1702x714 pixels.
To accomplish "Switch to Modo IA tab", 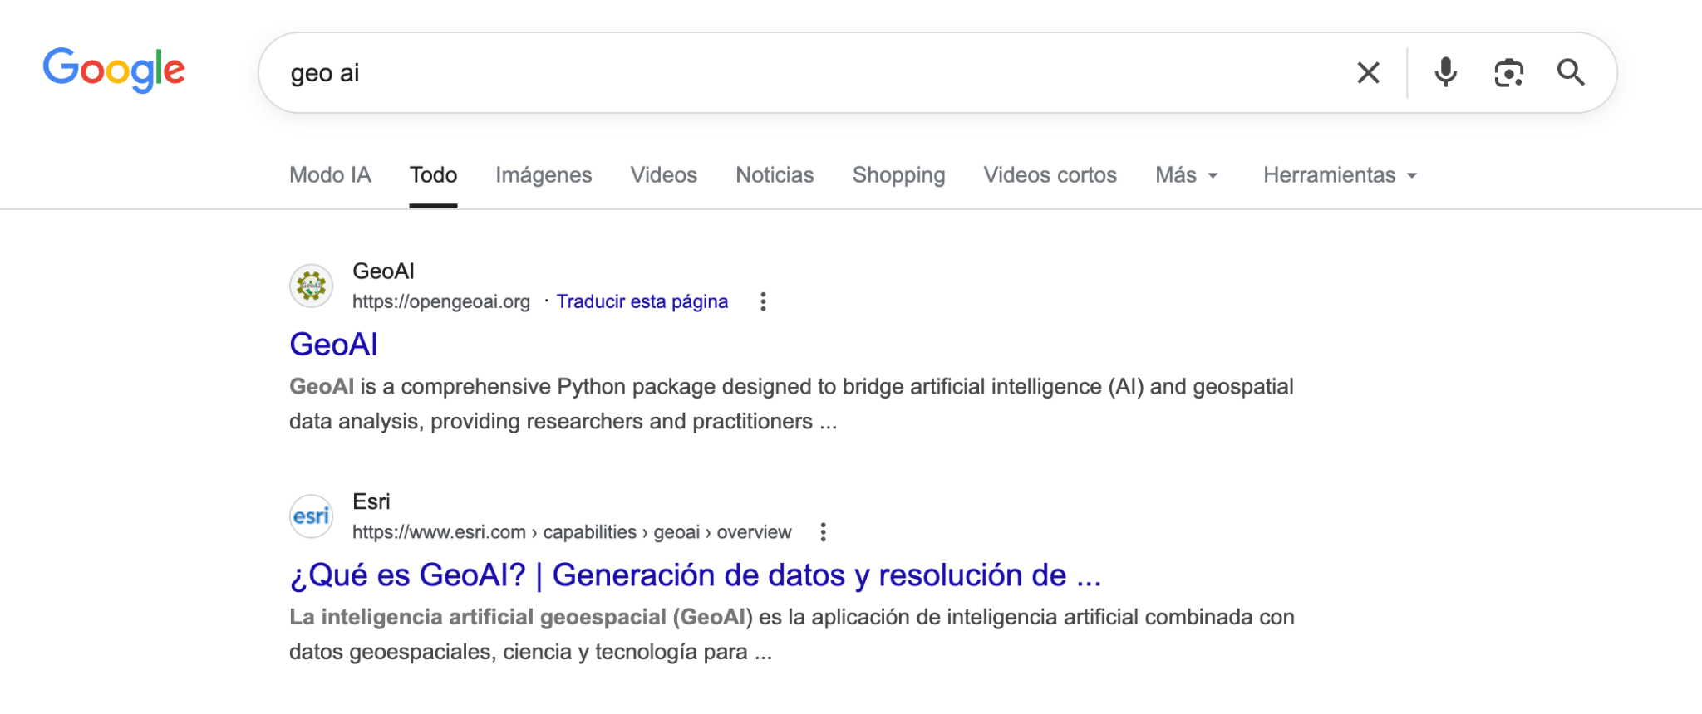I will coord(330,175).
